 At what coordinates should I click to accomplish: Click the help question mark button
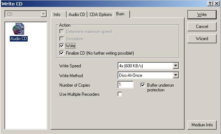[x=210, y=4]
